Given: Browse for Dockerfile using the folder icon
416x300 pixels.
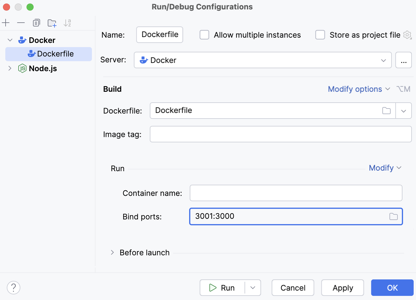Looking at the screenshot, I should click(386, 111).
